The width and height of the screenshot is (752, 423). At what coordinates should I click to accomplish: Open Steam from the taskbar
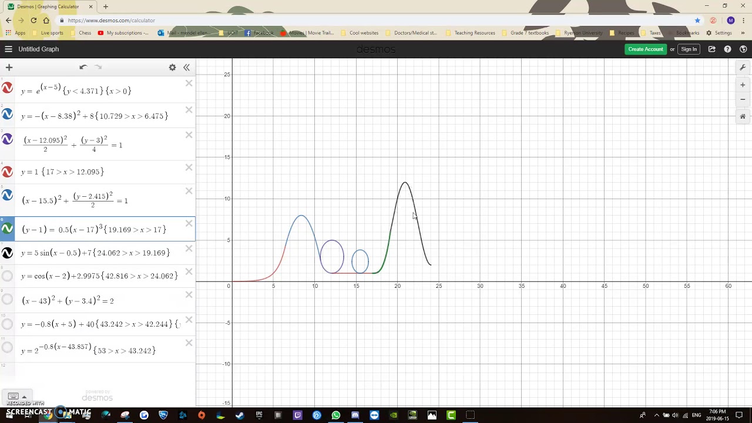click(240, 415)
